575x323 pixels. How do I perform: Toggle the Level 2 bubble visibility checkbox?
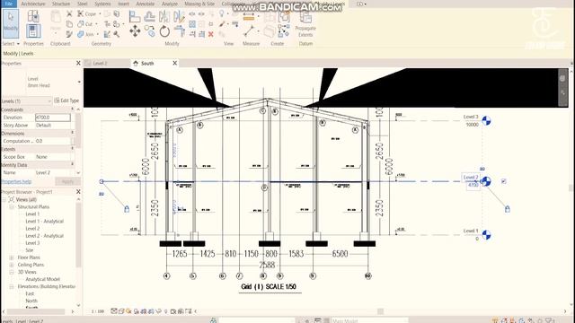pyautogui.click(x=504, y=181)
